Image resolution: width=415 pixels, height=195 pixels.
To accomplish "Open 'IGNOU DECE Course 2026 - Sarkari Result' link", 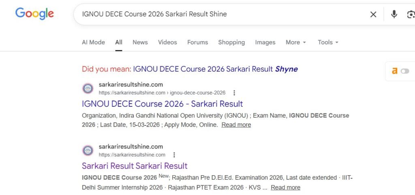I will point(162,104).
